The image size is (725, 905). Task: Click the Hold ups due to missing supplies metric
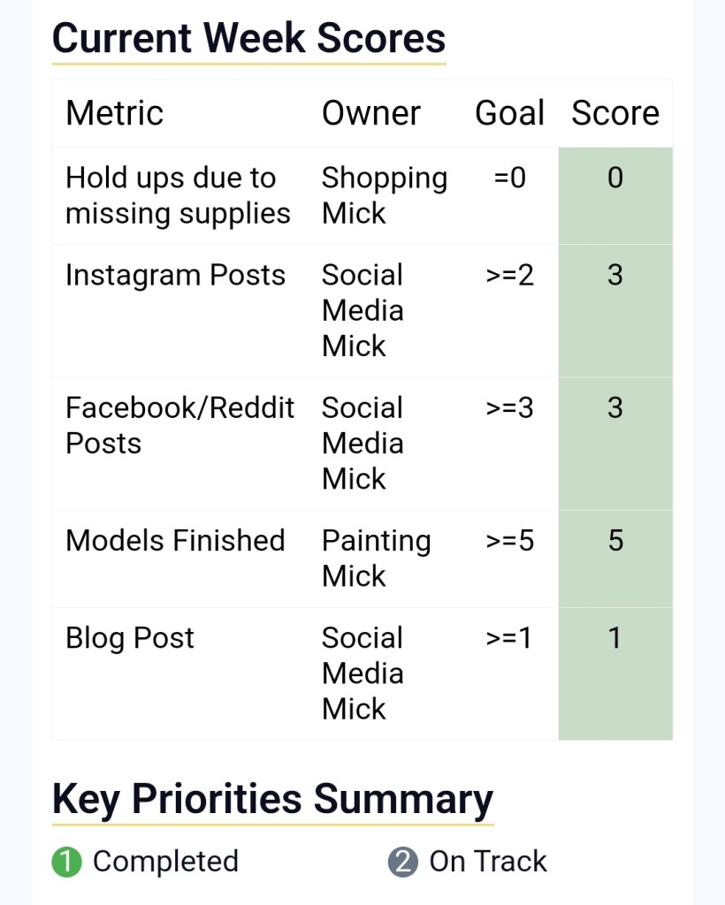[178, 195]
